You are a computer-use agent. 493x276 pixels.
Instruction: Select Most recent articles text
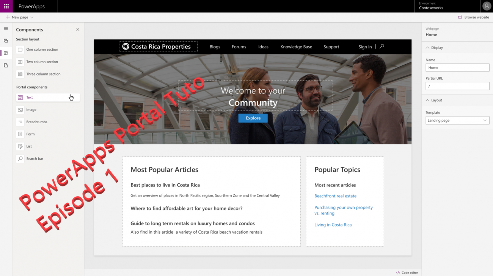(335, 185)
